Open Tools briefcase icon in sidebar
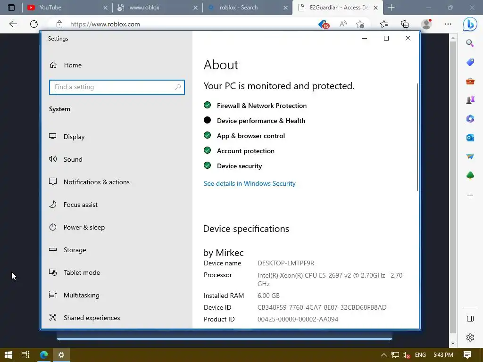The height and width of the screenshot is (362, 483). pos(470,81)
